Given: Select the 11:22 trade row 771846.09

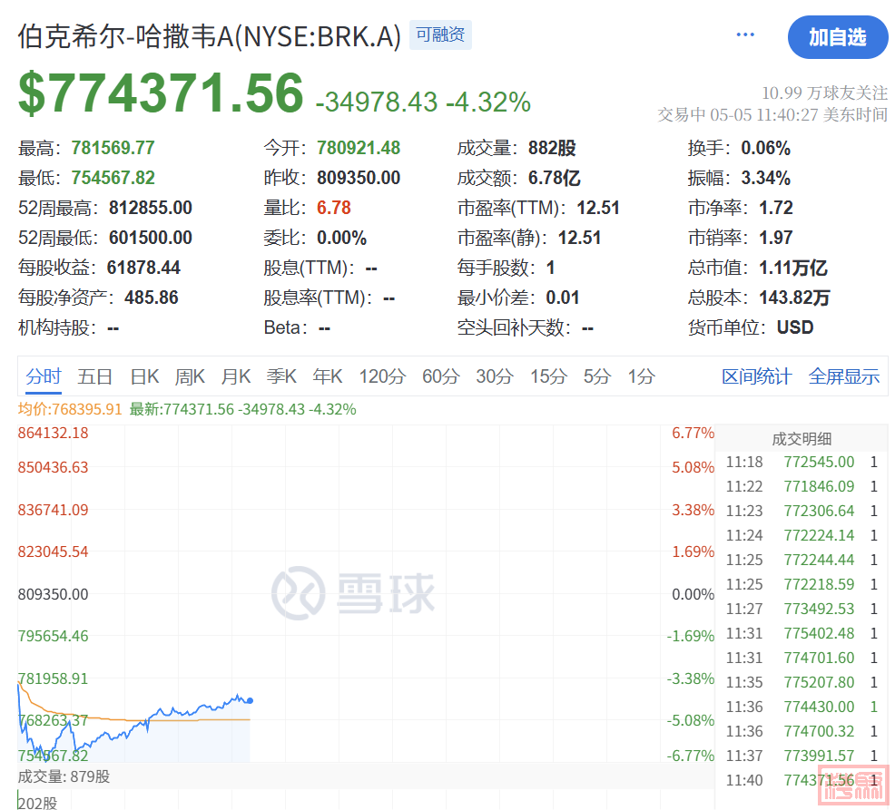Looking at the screenshot, I should (x=802, y=486).
